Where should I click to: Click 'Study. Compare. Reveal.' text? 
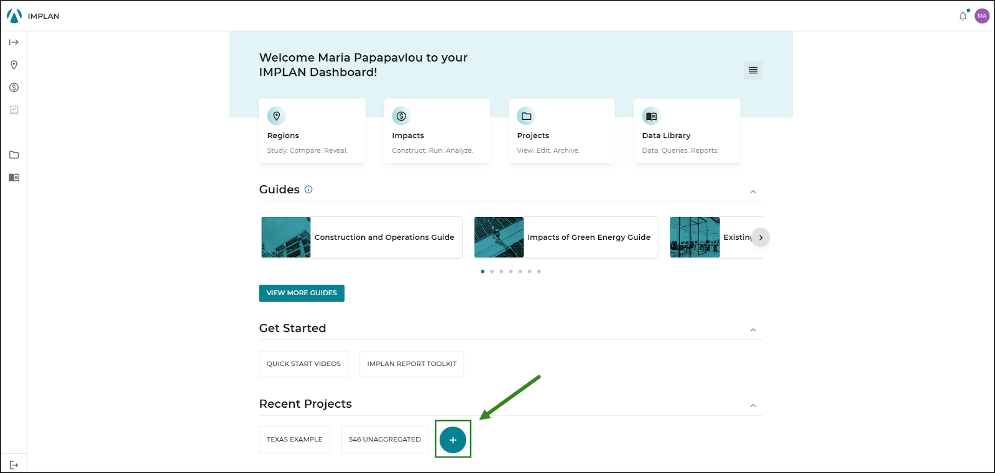(307, 151)
